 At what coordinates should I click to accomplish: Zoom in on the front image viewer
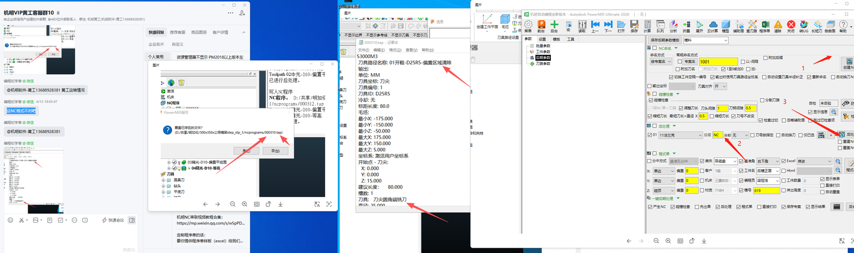244,204
